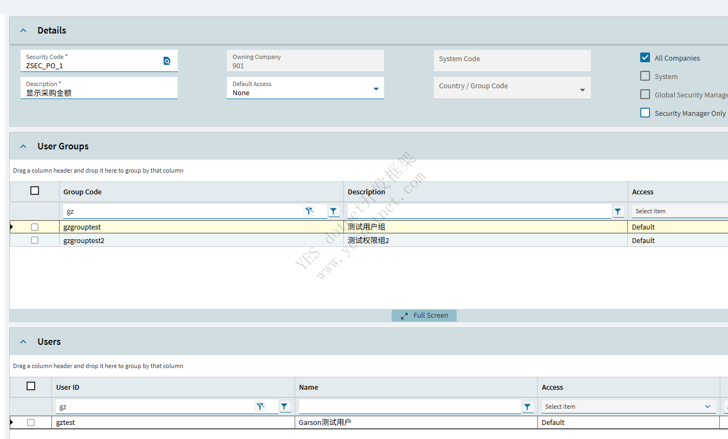The width and height of the screenshot is (728, 439).
Task: Tick the gztest user row checkbox
Action: [31, 422]
